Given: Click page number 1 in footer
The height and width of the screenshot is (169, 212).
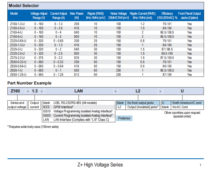Looking at the screenshot, I should tap(200, 165).
